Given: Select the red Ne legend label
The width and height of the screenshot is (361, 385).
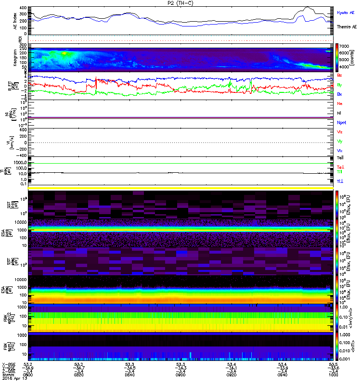Looking at the screenshot, I should coord(340,103).
